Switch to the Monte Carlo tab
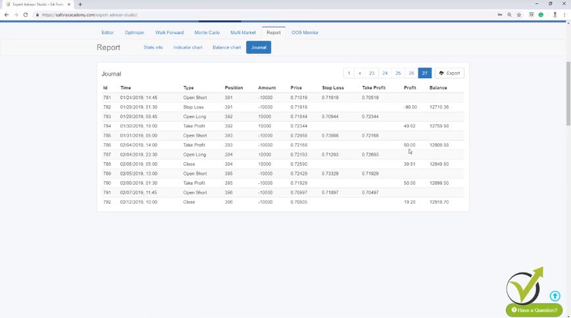 coord(208,32)
